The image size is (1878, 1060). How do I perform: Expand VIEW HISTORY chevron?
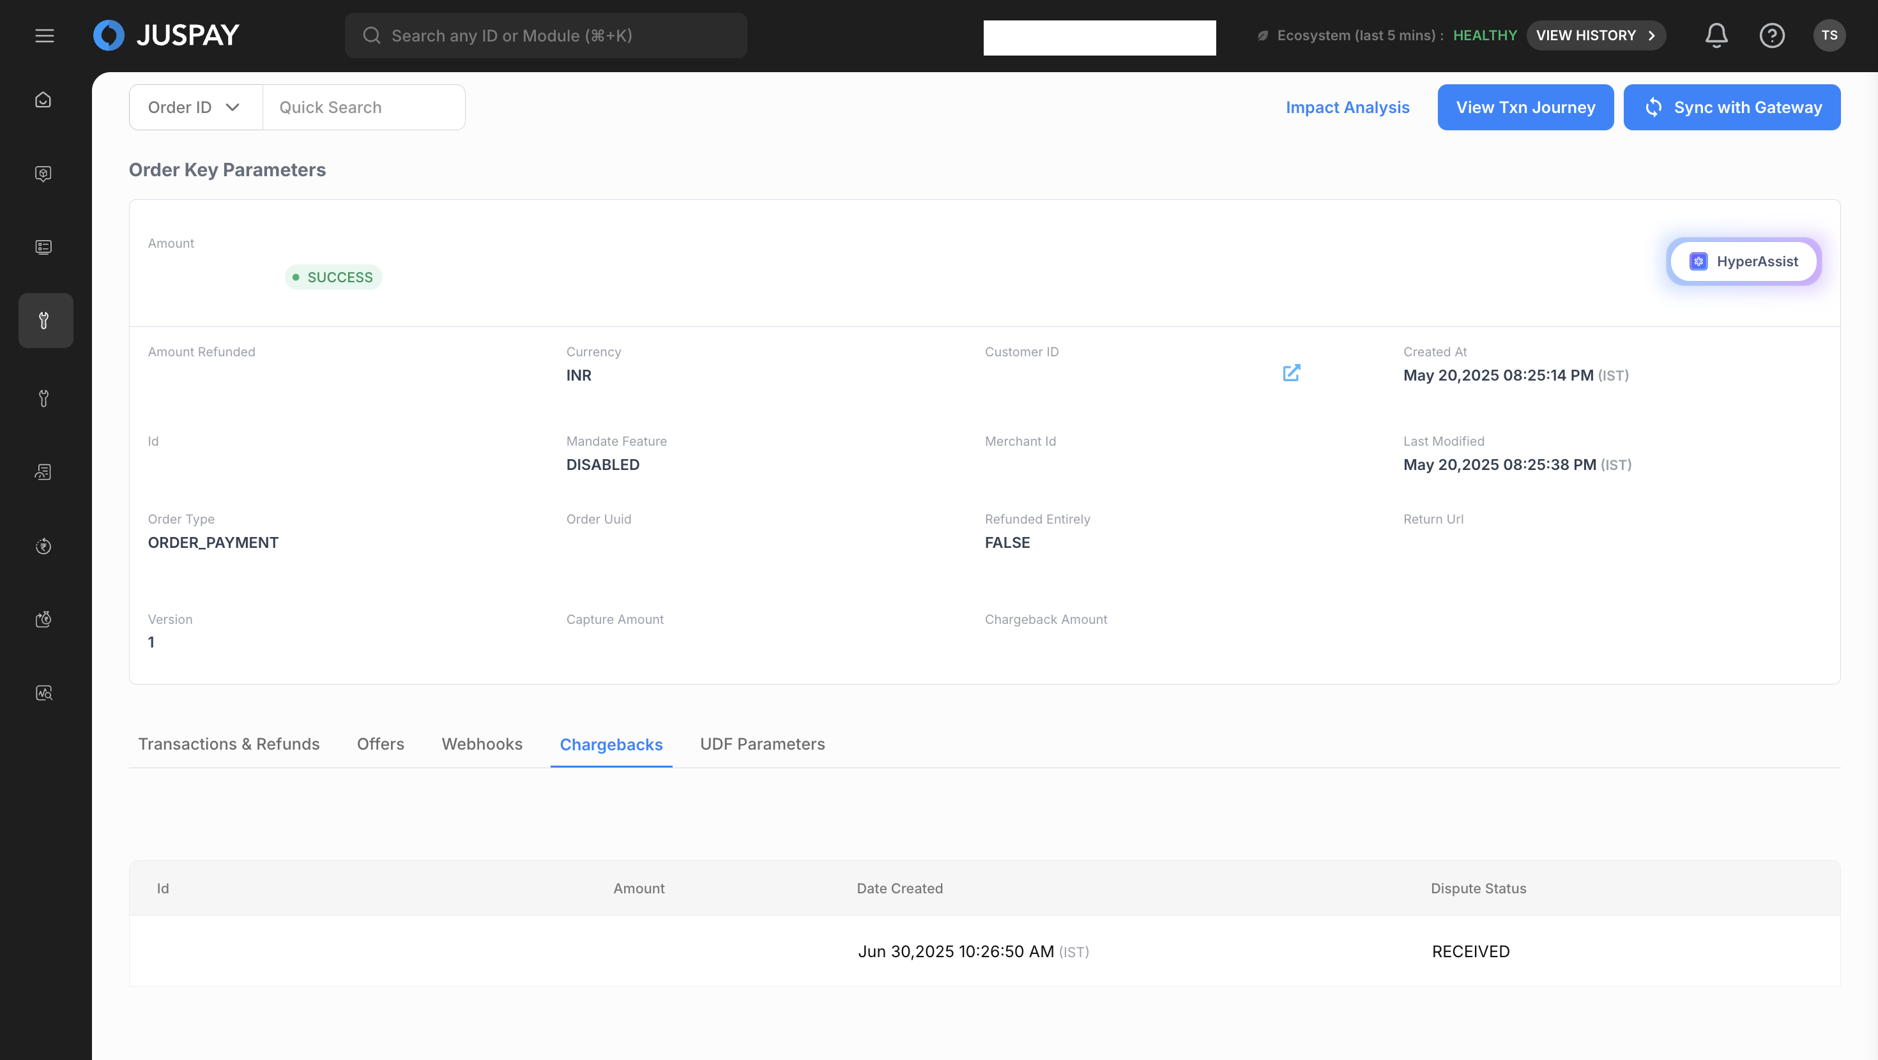(1651, 36)
